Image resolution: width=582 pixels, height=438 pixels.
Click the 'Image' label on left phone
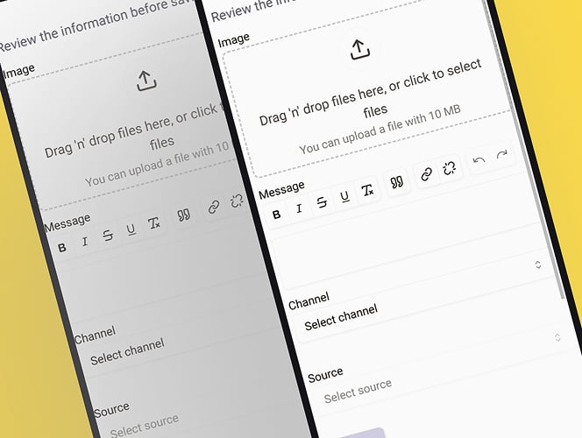(19, 72)
